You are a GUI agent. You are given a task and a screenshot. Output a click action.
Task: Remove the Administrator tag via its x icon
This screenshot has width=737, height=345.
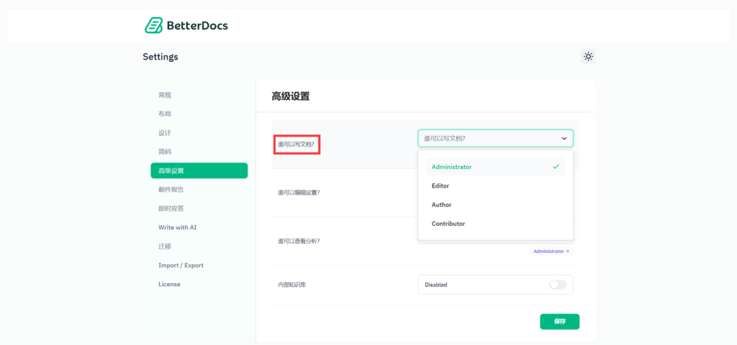tap(568, 251)
